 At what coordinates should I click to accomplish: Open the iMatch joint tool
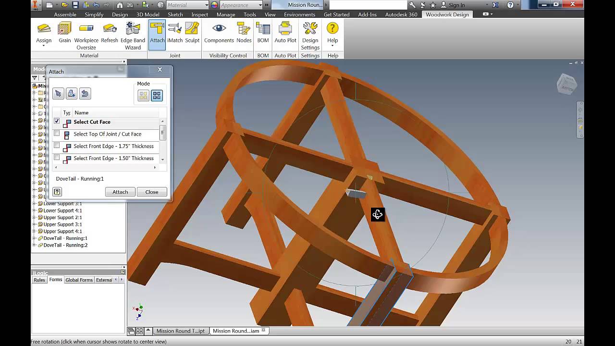[x=175, y=33]
